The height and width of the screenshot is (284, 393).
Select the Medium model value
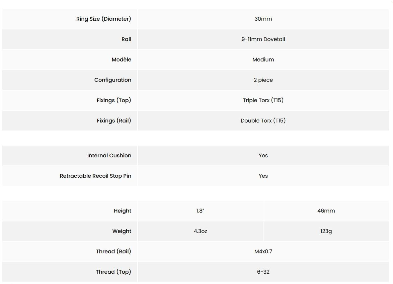point(263,60)
